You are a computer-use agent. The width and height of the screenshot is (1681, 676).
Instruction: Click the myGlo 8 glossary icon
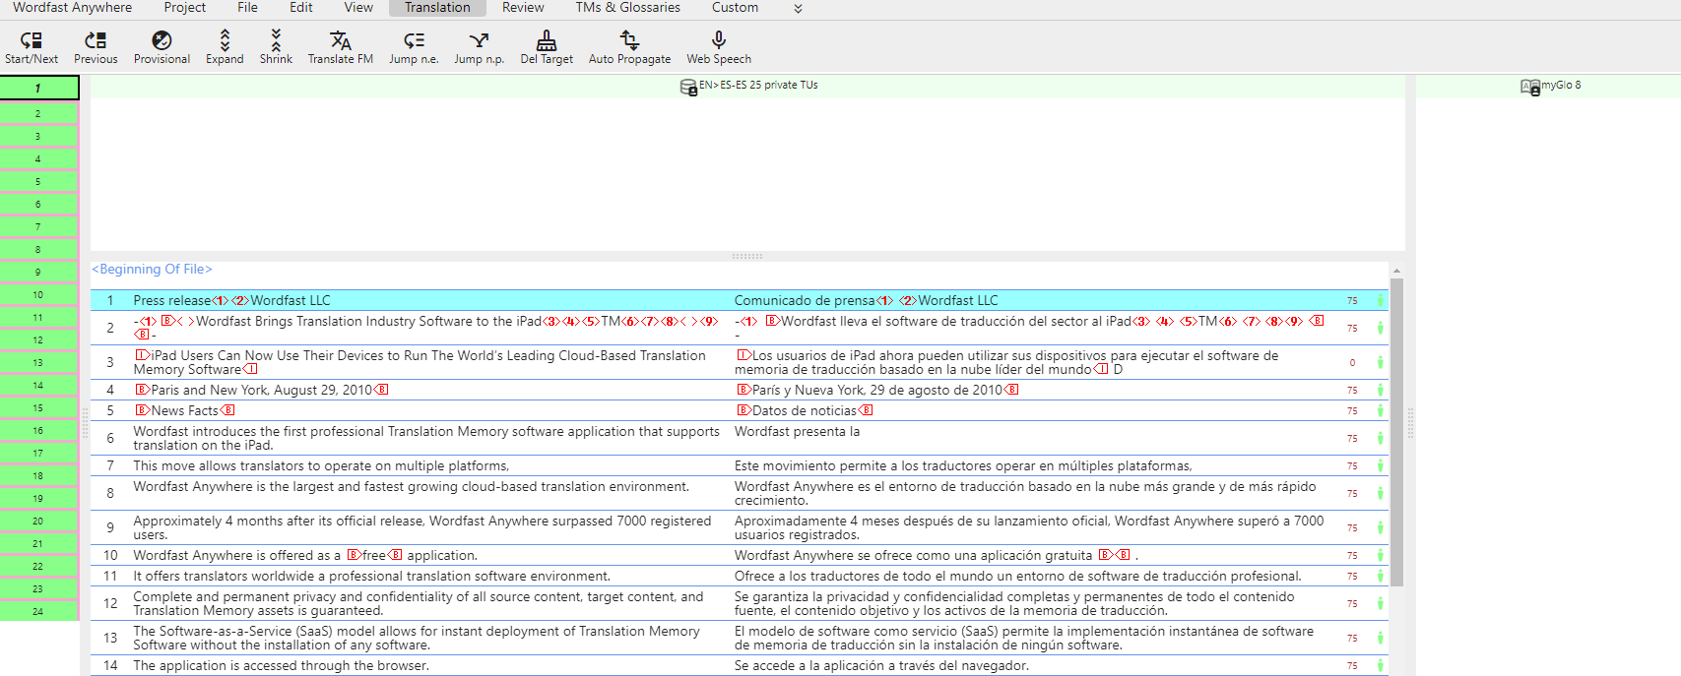pyautogui.click(x=1529, y=87)
